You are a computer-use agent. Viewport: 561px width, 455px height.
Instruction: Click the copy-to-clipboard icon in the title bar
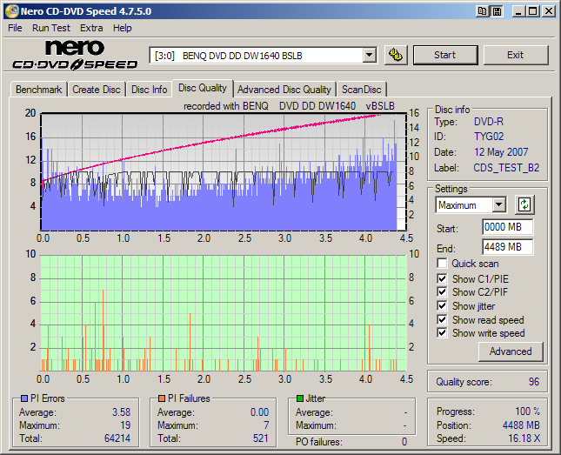click(483, 11)
